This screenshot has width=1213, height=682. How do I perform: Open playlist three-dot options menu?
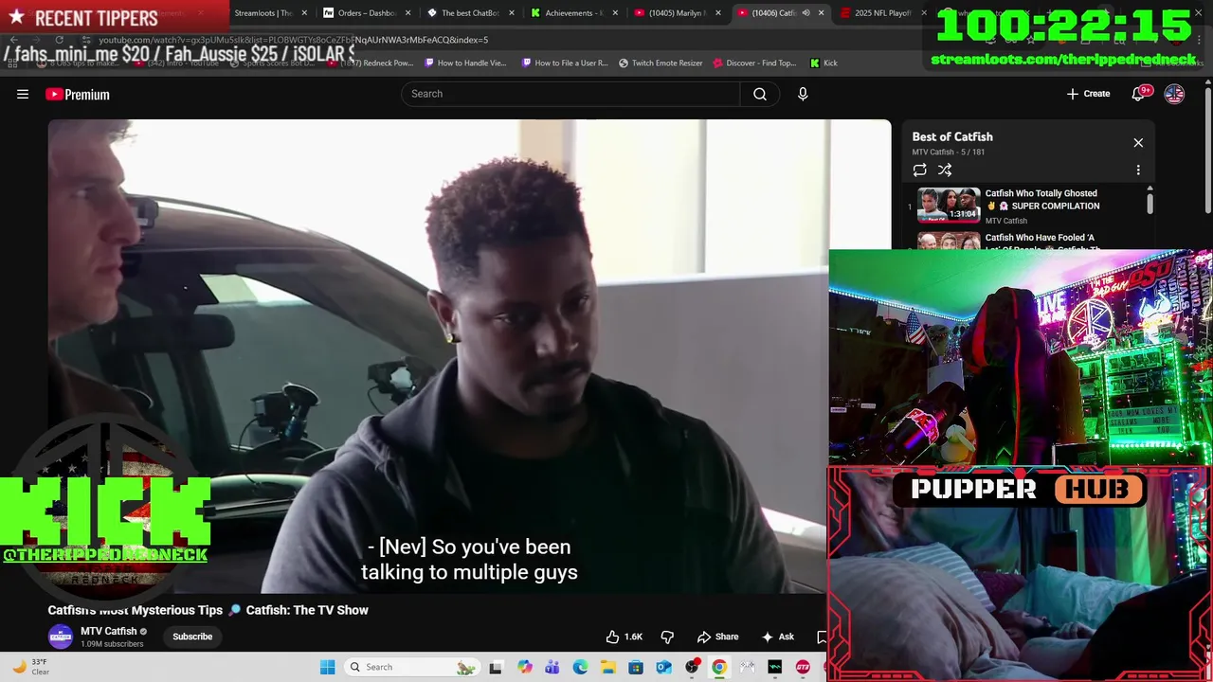point(1138,170)
